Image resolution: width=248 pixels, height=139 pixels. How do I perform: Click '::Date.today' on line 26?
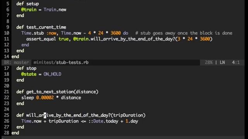103,121
